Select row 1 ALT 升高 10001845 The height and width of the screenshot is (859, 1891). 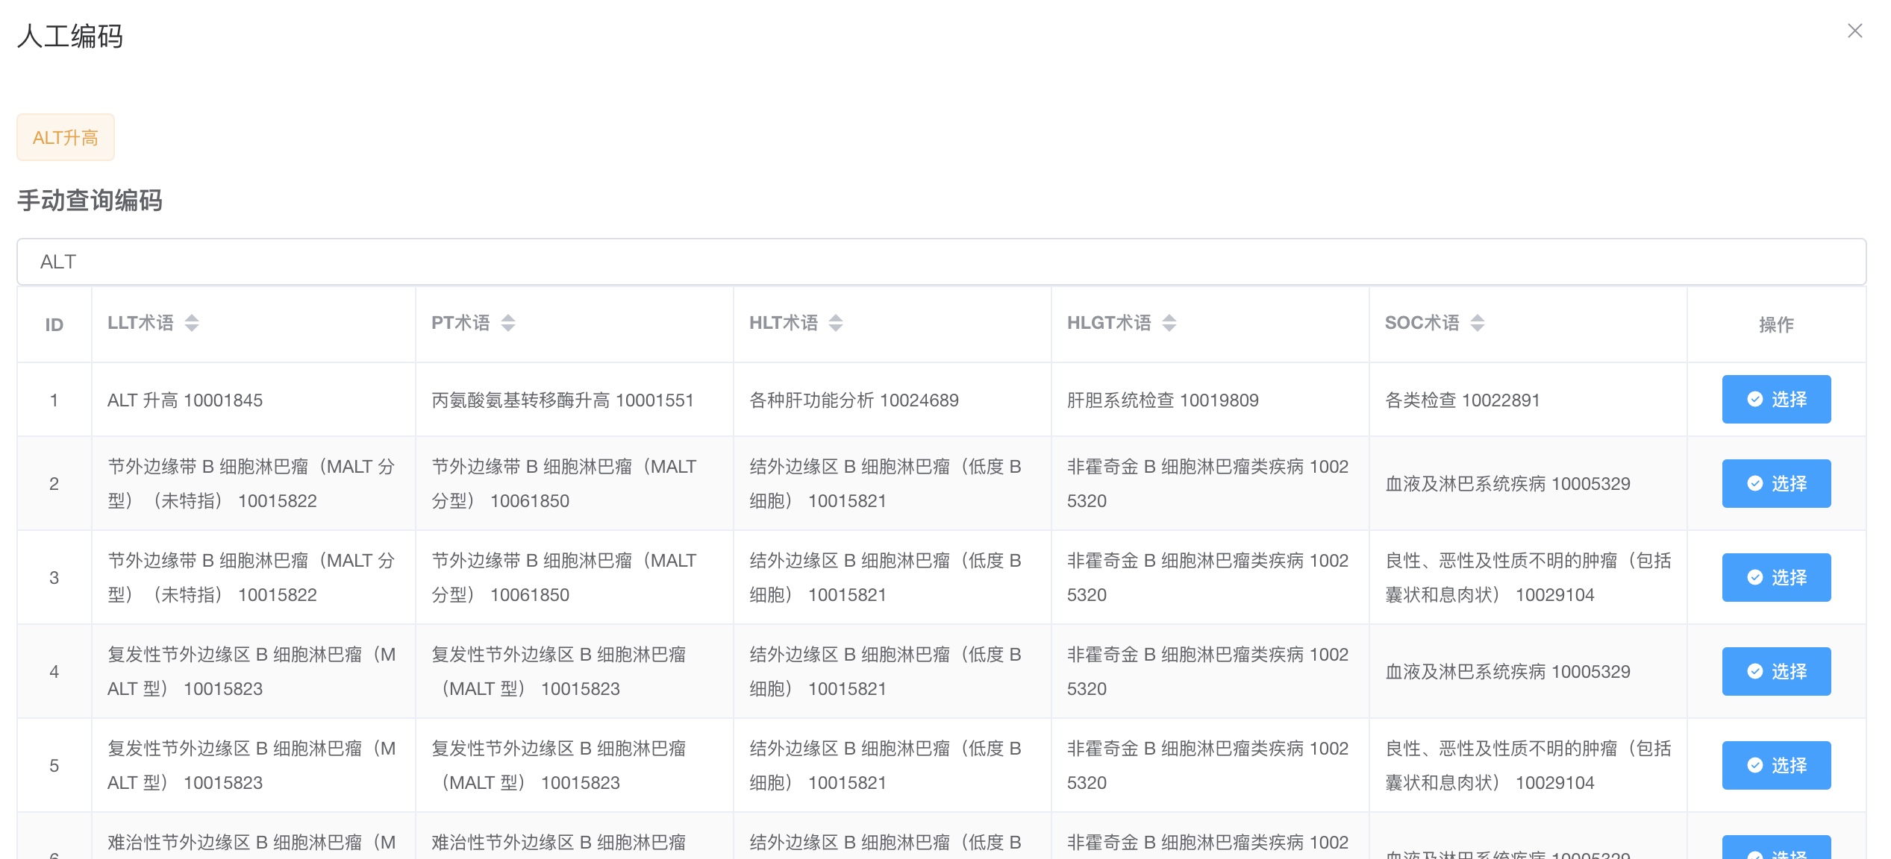point(1775,400)
